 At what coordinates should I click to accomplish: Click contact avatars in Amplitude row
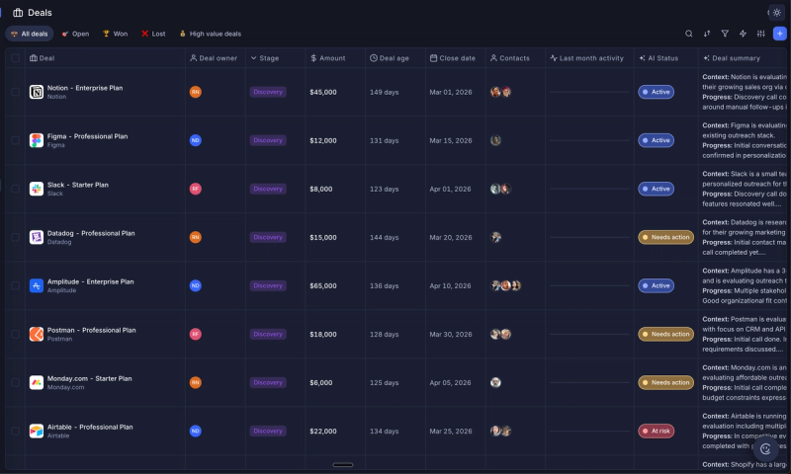505,285
